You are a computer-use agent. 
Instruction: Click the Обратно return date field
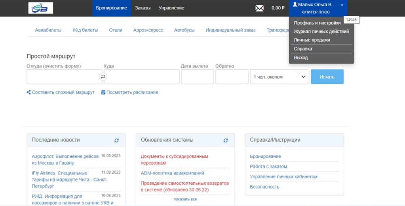point(232,77)
